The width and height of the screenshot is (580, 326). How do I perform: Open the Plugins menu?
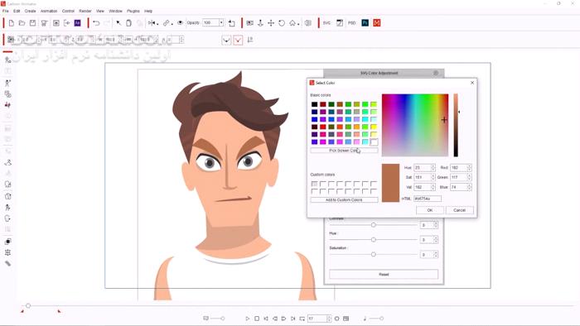pyautogui.click(x=133, y=11)
